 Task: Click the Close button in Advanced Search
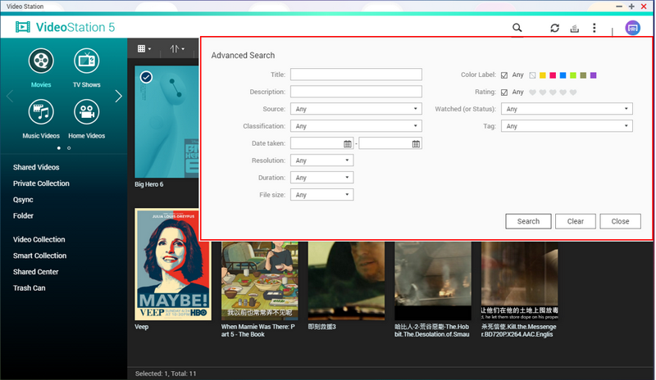coord(620,221)
